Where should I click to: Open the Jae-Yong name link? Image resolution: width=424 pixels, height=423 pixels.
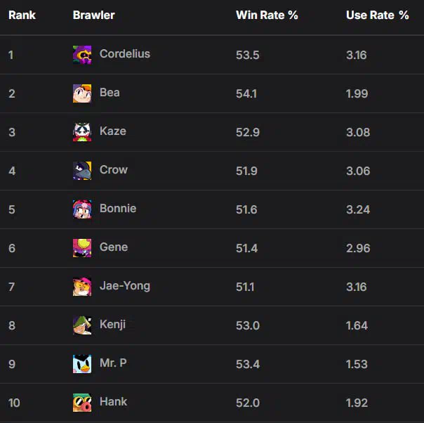(x=125, y=286)
